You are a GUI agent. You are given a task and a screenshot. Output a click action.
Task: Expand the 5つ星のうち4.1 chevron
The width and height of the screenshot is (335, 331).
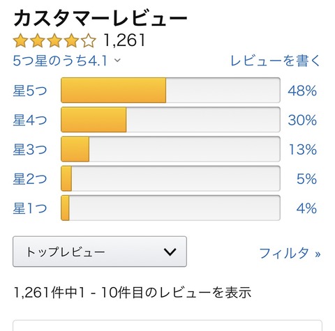[118, 61]
